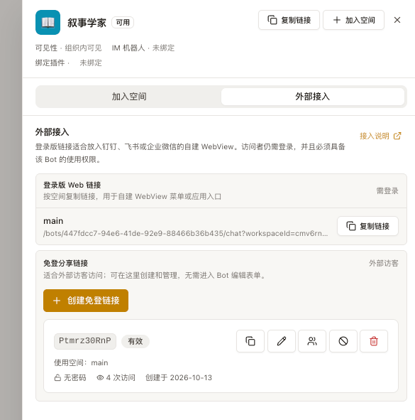
Task: Click the 无密码 lock indicator
Action: 70,377
